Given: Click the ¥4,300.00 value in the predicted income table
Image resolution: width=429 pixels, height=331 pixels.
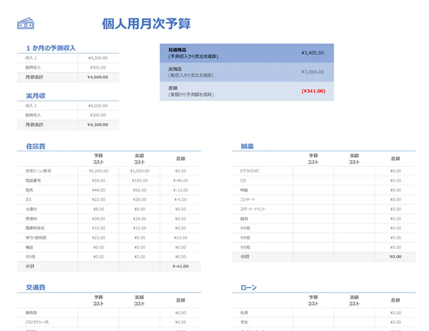Looking at the screenshot, I should point(98,58).
